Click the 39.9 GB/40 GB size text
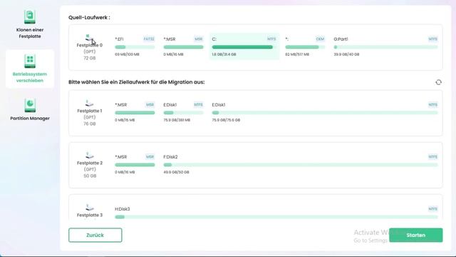This screenshot has height=257, width=456. (346, 54)
